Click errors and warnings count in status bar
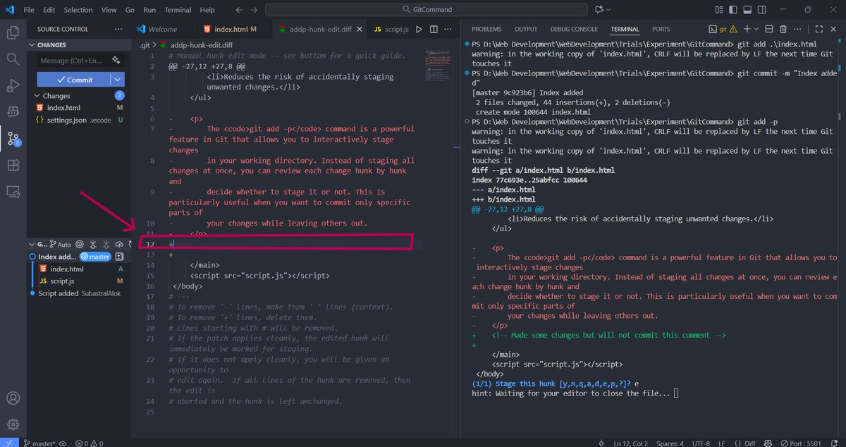The image size is (846, 447). [x=88, y=443]
